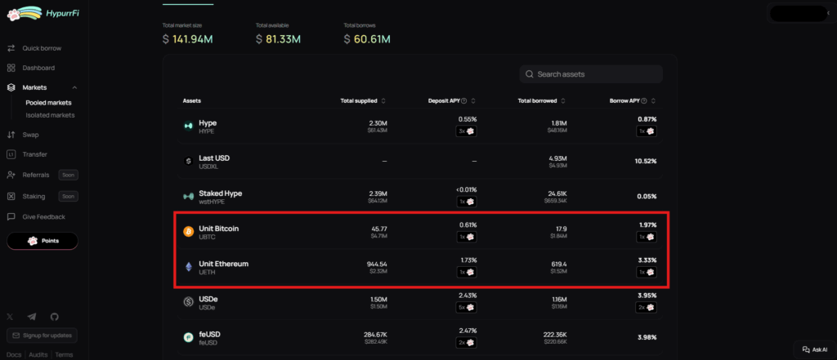Open the GitHub social icon
Image resolution: width=837 pixels, height=360 pixels.
55,317
